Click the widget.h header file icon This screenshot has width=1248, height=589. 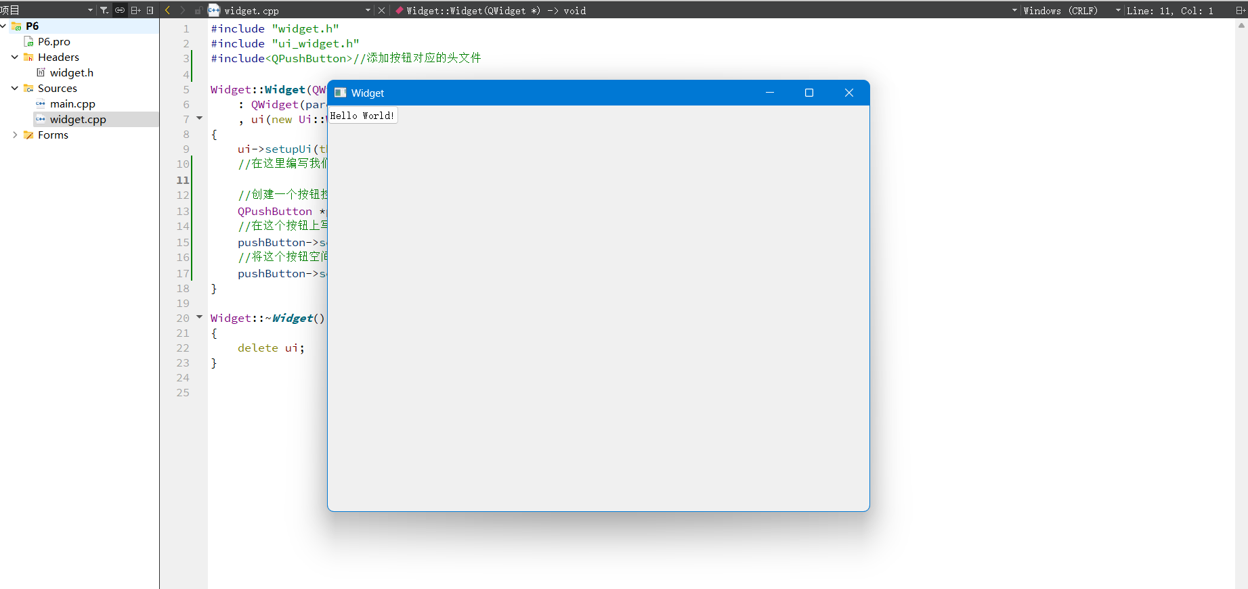[x=41, y=72]
